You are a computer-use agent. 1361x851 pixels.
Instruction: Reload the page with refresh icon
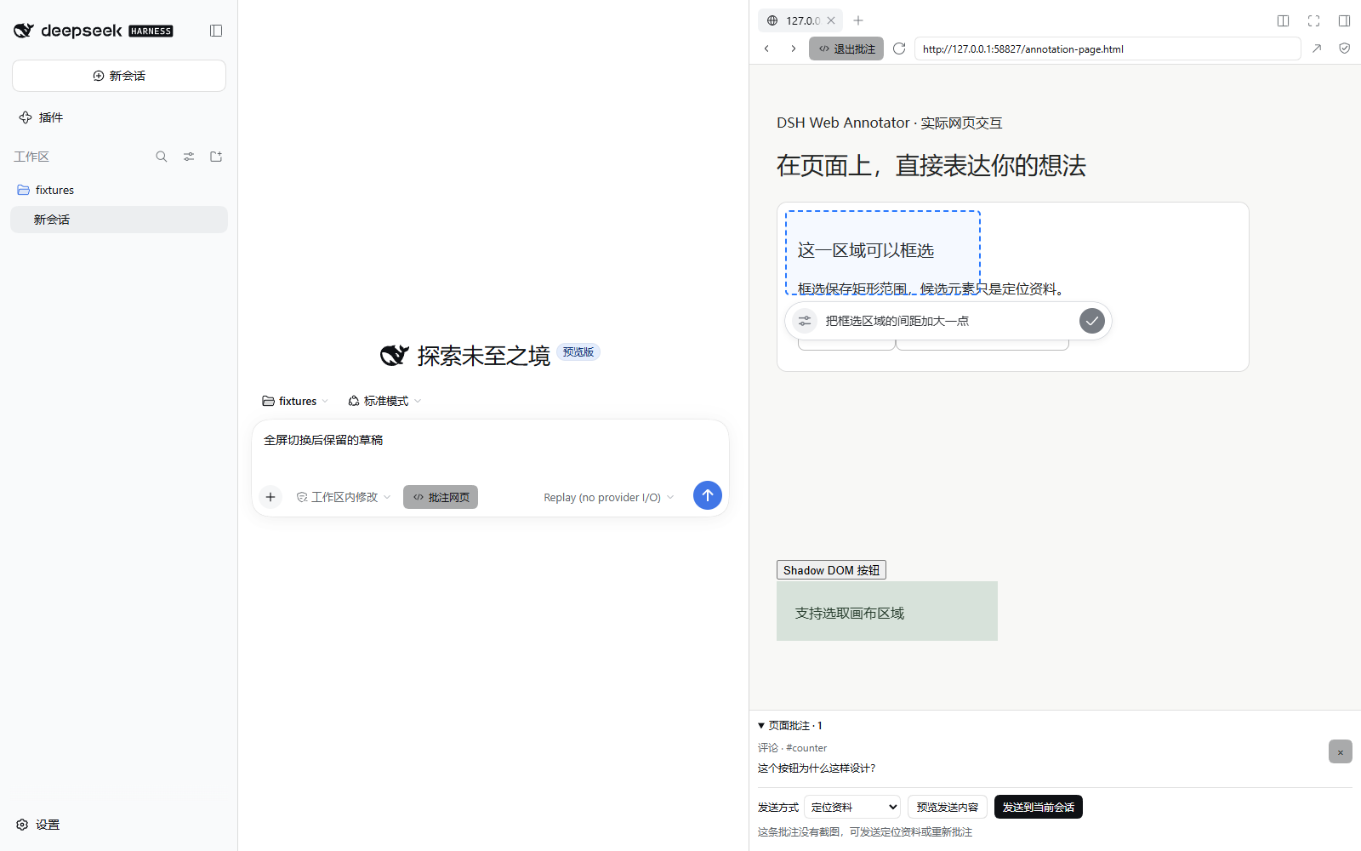pos(899,49)
